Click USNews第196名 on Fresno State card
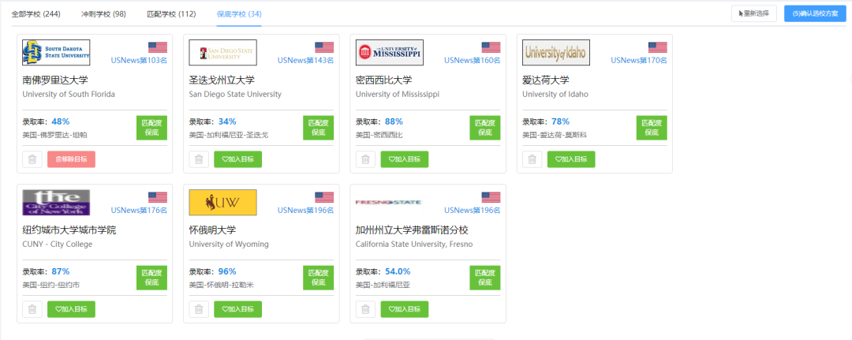This screenshot has height=340, width=852. pyautogui.click(x=473, y=210)
